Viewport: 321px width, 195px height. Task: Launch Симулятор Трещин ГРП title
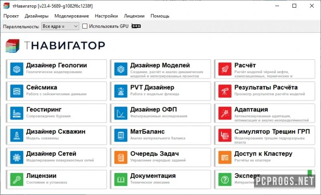pyautogui.click(x=272, y=132)
